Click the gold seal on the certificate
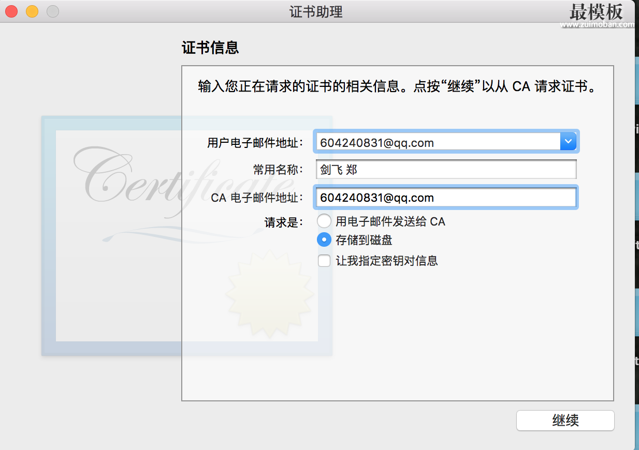Image resolution: width=639 pixels, height=450 pixels. point(270,293)
